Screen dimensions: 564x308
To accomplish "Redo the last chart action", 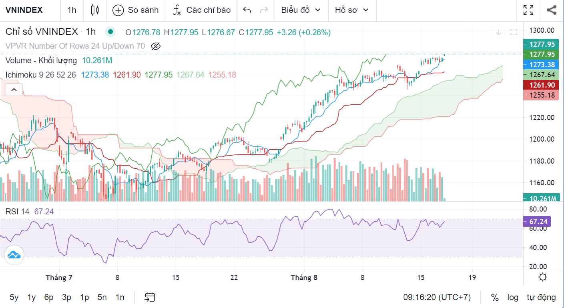I will [x=264, y=10].
